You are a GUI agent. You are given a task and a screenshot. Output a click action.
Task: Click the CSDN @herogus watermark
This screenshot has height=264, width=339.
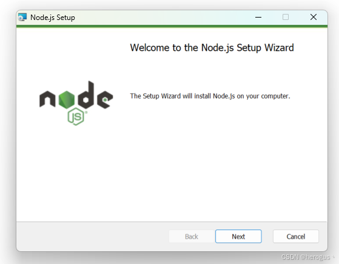coord(306,257)
